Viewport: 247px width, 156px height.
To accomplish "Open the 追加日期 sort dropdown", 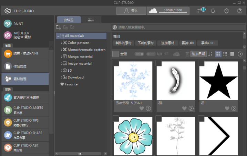I will pos(198,54).
